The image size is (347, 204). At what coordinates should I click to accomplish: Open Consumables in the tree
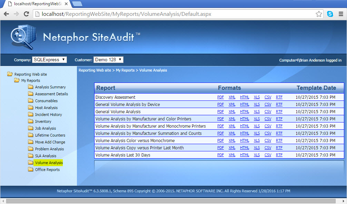[46, 101]
